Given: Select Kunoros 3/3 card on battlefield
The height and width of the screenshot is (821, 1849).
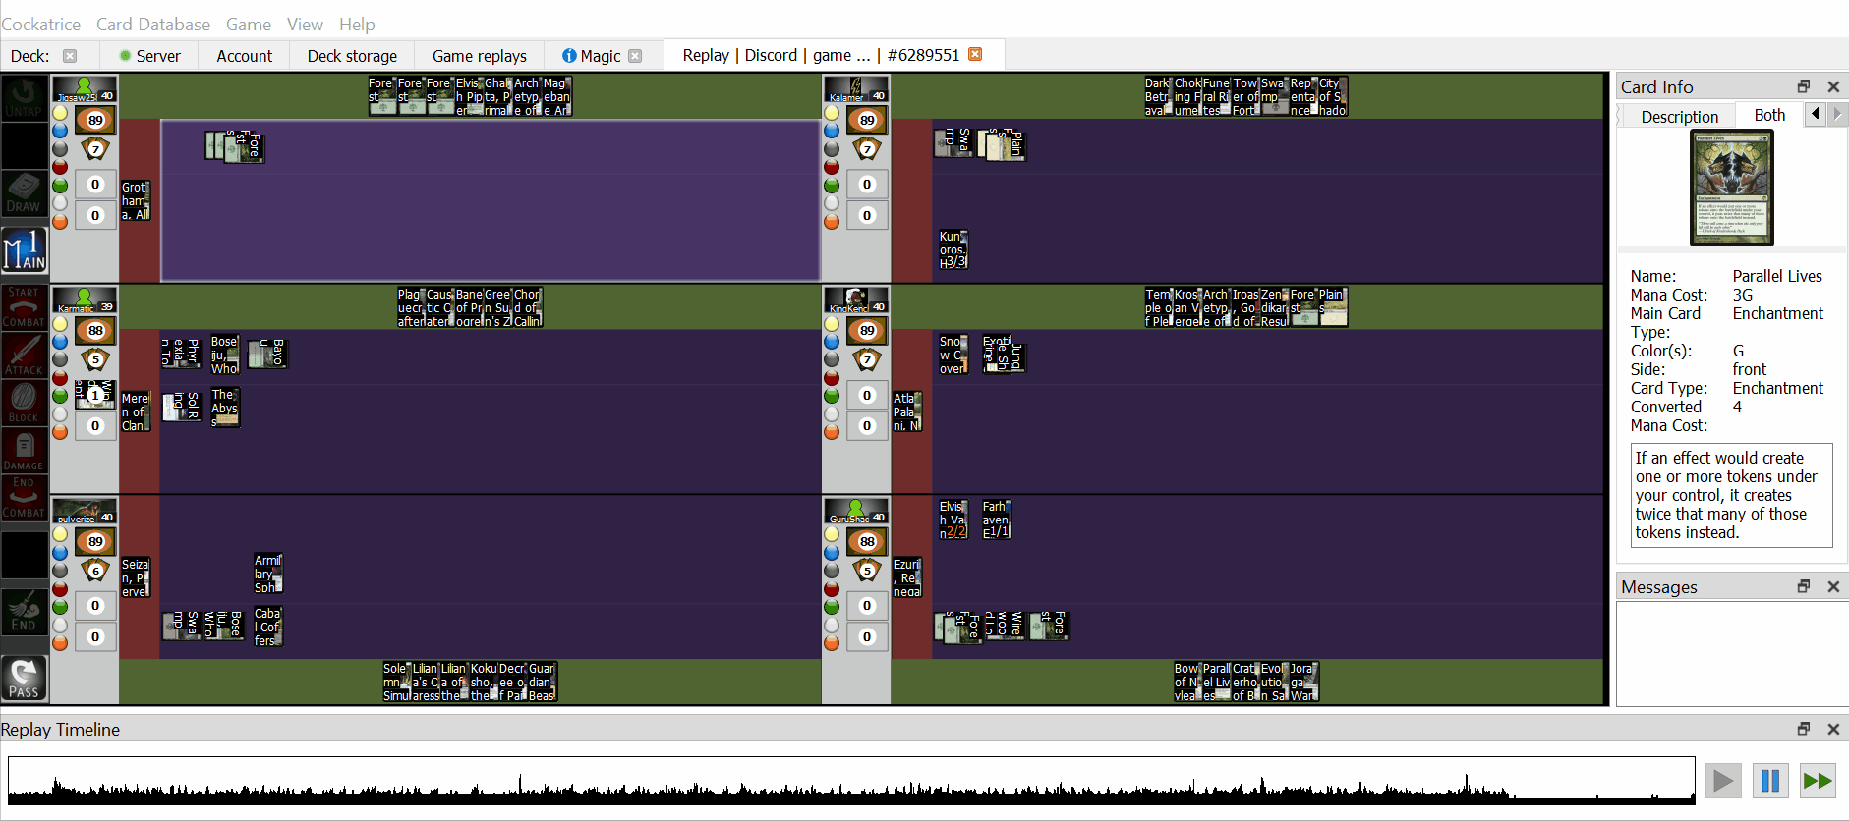Looking at the screenshot, I should (953, 249).
